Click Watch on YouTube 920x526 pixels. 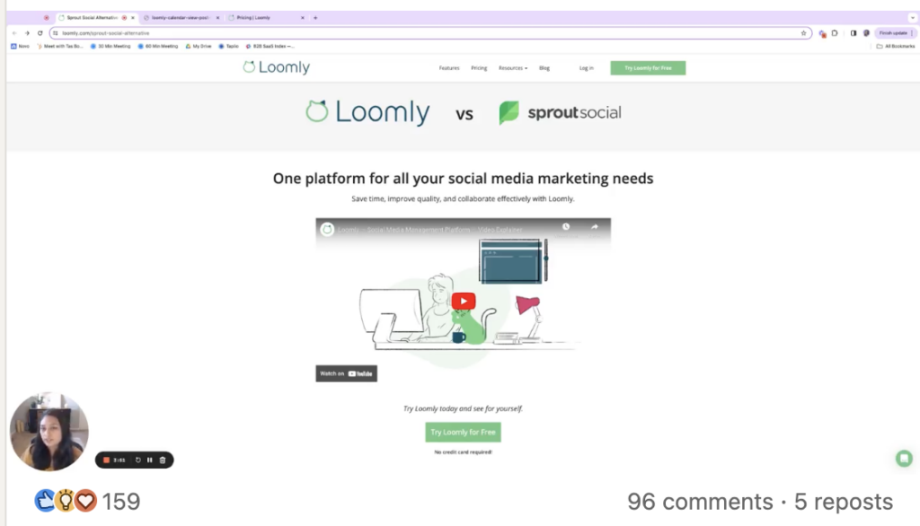coord(346,373)
